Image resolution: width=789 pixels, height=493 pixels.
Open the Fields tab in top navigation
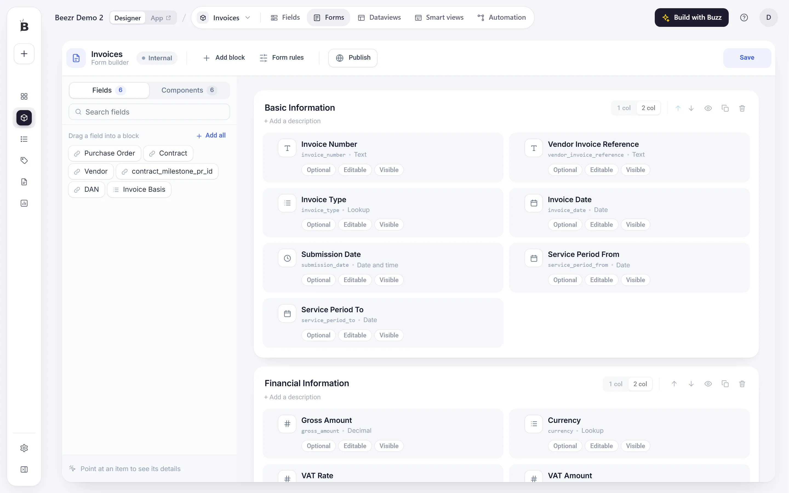tap(285, 18)
